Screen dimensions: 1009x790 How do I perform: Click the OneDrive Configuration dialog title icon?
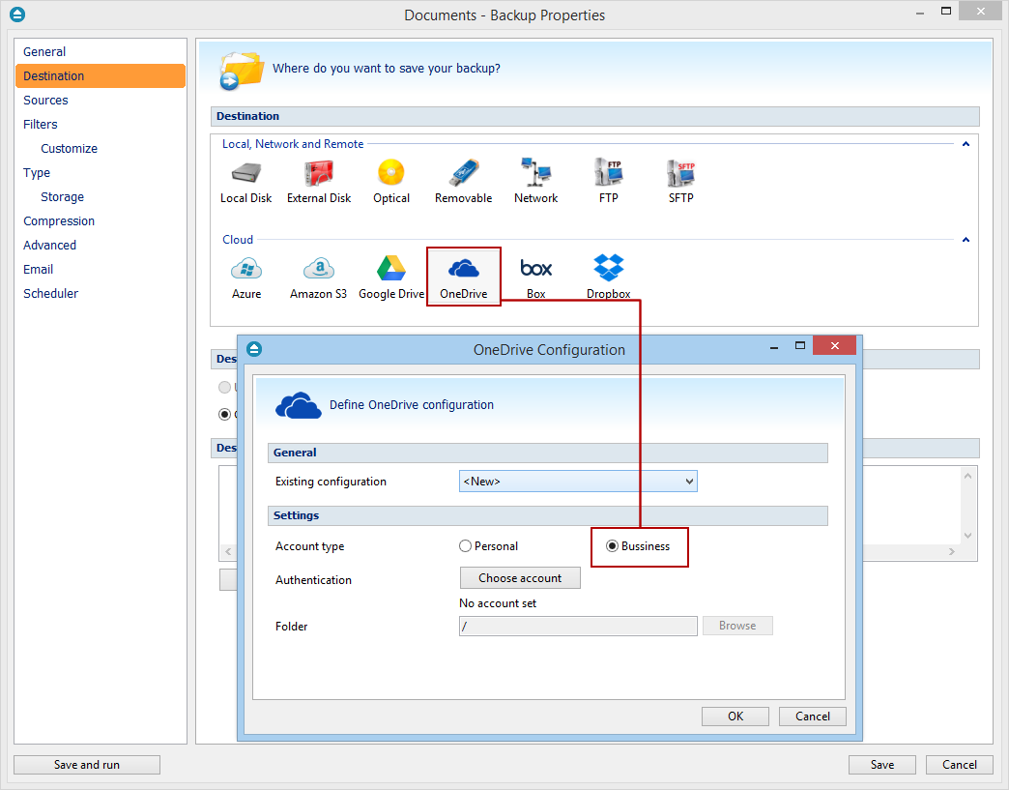[254, 349]
